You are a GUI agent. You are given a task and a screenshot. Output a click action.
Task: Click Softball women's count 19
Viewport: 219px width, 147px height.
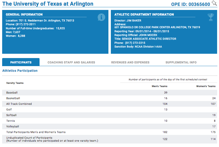click(214, 115)
